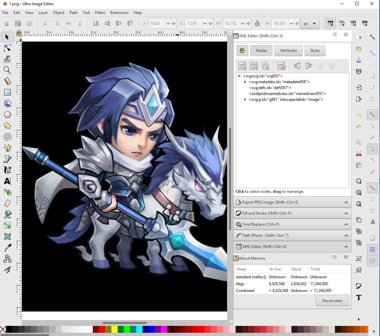Select the Node edit tool
The image size is (380, 336).
pos(7,48)
